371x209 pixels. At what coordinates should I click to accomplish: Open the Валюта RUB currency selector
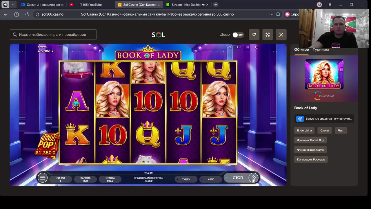point(86,179)
